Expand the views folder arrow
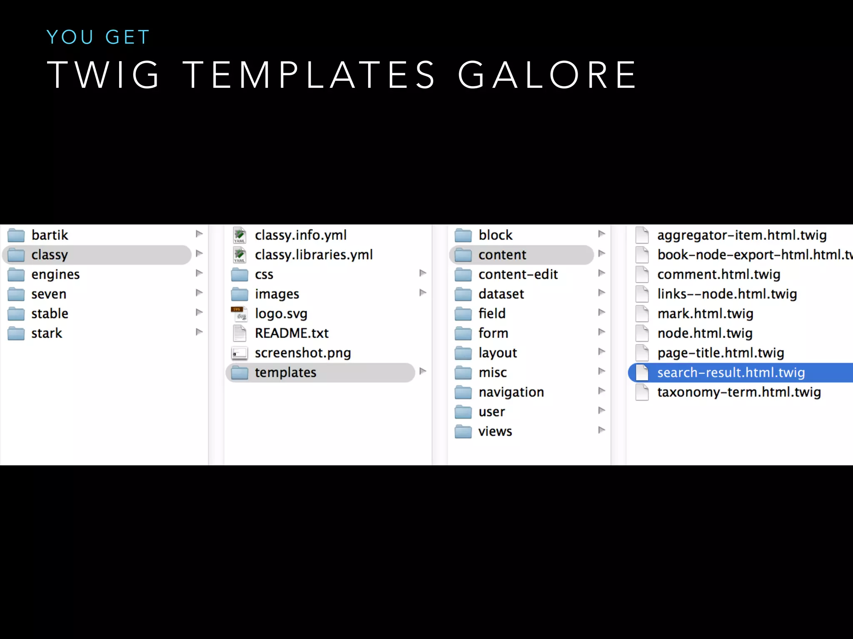The image size is (853, 639). click(x=601, y=430)
